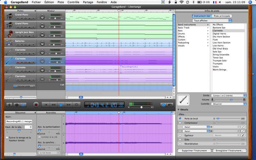256x160 pixels.
Task: Open the Bluetooth status menu
Action: point(194,2)
